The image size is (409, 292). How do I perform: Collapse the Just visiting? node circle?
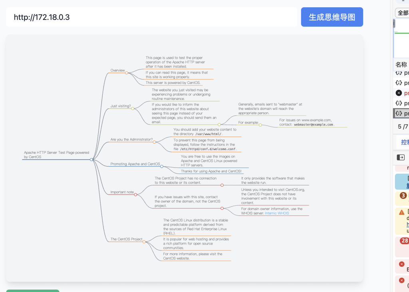tap(133, 109)
